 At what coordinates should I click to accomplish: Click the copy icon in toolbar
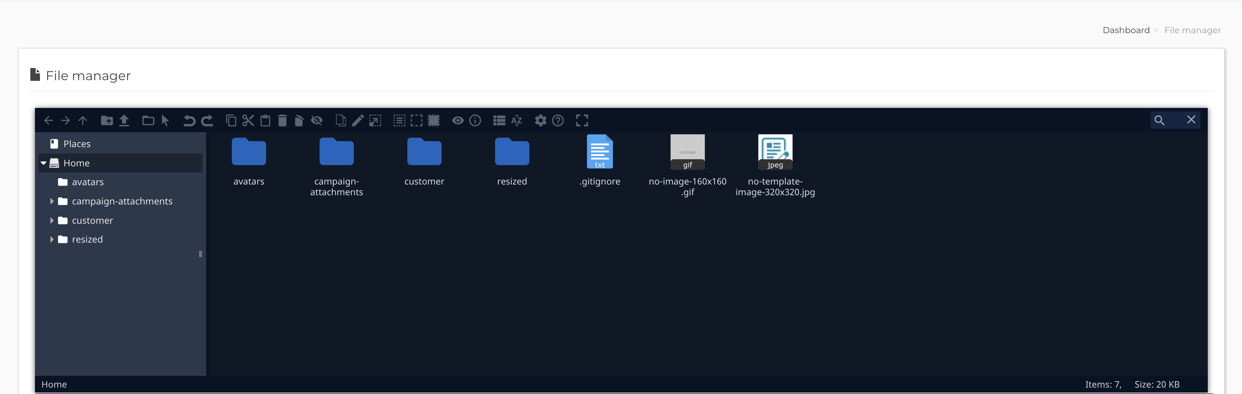[x=231, y=120]
